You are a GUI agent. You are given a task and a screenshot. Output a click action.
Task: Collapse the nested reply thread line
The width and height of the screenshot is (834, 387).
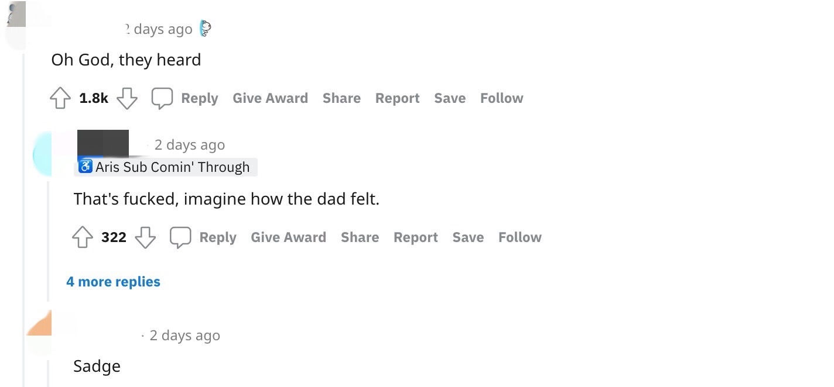pyautogui.click(x=48, y=240)
